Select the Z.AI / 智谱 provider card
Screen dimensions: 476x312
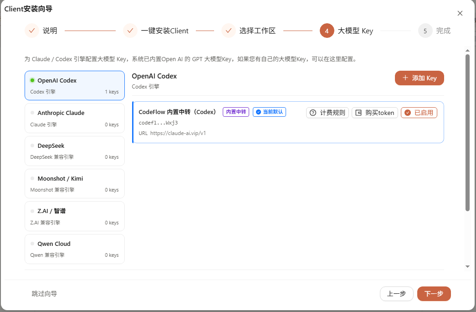click(x=75, y=216)
